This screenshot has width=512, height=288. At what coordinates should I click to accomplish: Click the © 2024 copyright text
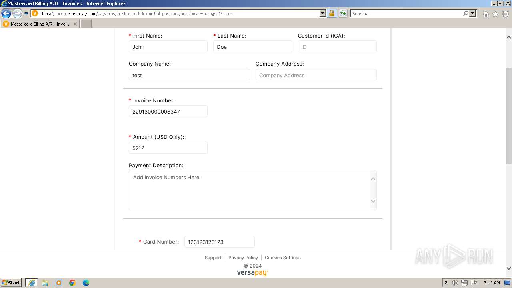[253, 266]
